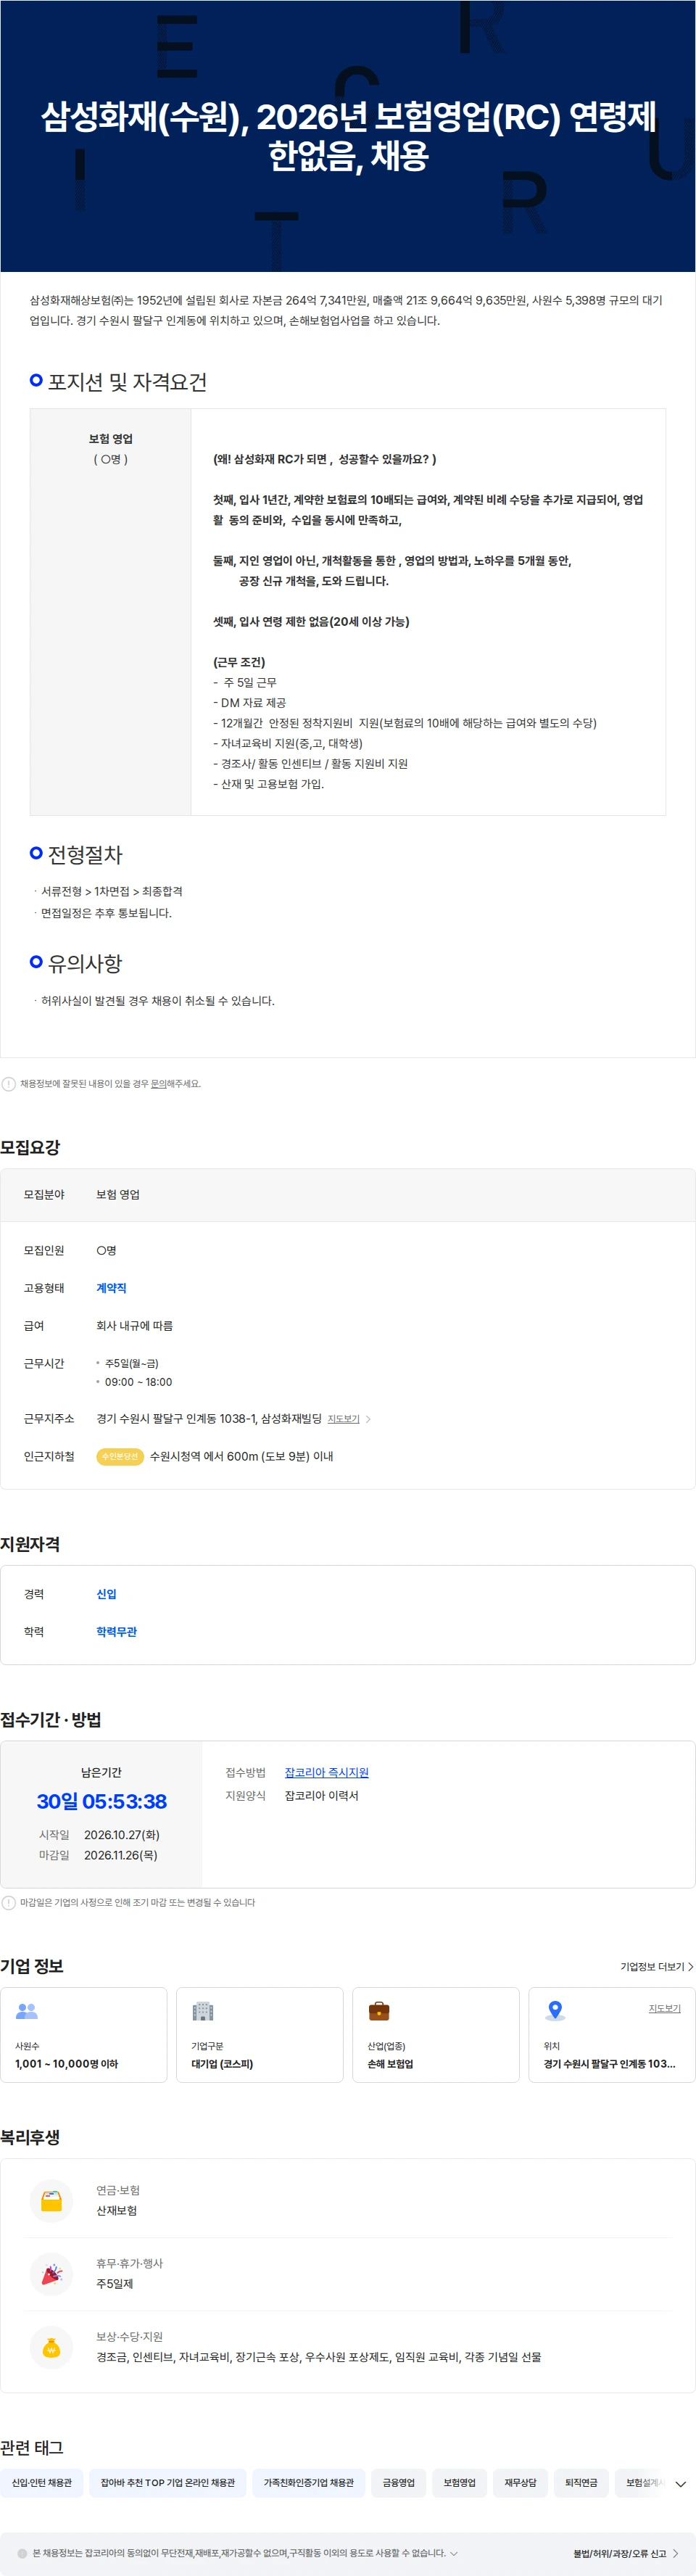The height and width of the screenshot is (2576, 696).
Task: Click the 주5일제 benefit text
Action: 114,2284
